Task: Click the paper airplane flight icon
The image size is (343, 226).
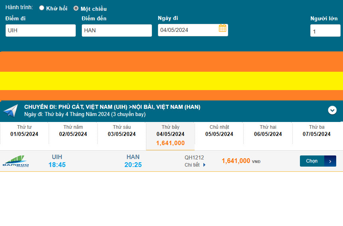Action: (10, 111)
